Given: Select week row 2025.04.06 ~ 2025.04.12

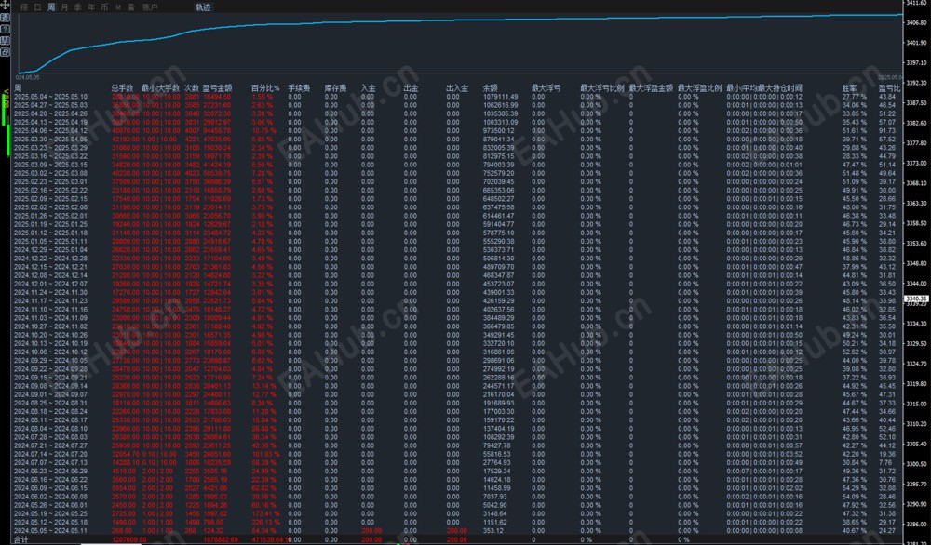Looking at the screenshot, I should (x=457, y=130).
